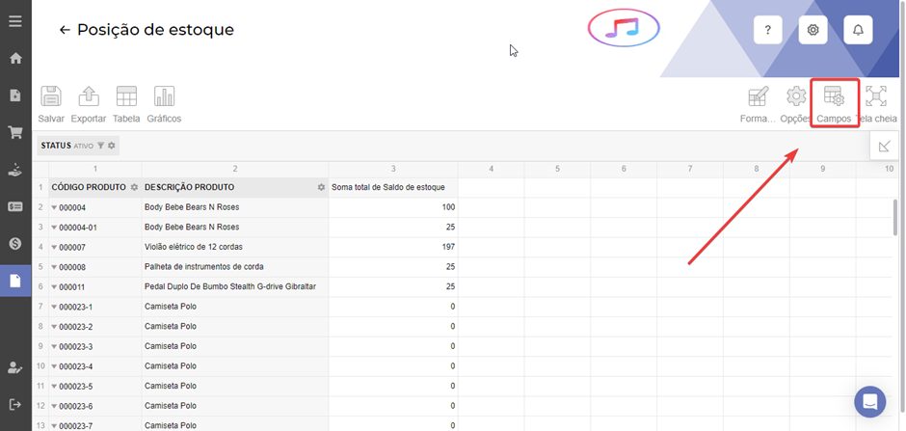The width and height of the screenshot is (906, 431).
Task: Go to the home sidebar item
Action: pos(15,58)
